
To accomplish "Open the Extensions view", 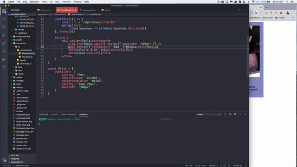I will pyautogui.click(x=4, y=43).
